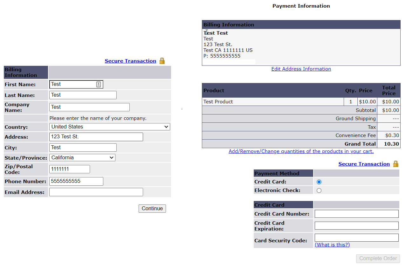Click the autofill icon in First Name field
The width and height of the screenshot is (406, 269).
99,84
